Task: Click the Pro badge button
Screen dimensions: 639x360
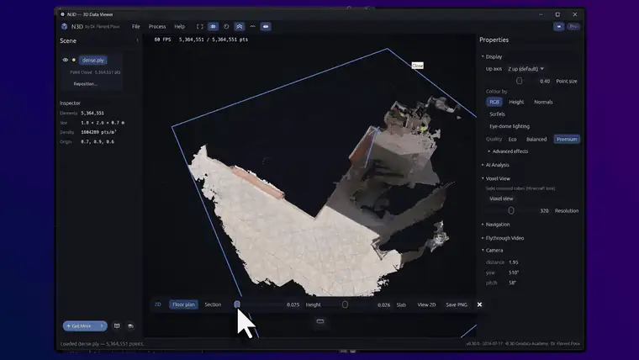Action: pos(573,27)
